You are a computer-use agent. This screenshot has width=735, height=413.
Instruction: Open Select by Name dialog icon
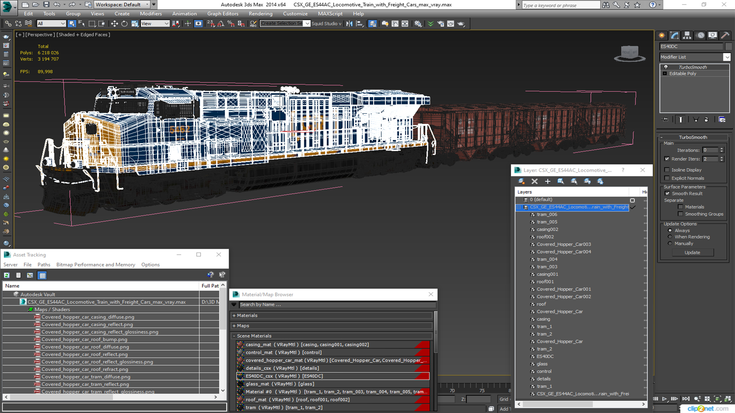coord(82,24)
